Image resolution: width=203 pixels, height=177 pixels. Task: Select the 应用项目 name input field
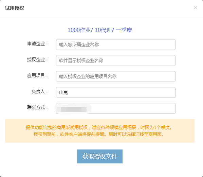(116, 76)
